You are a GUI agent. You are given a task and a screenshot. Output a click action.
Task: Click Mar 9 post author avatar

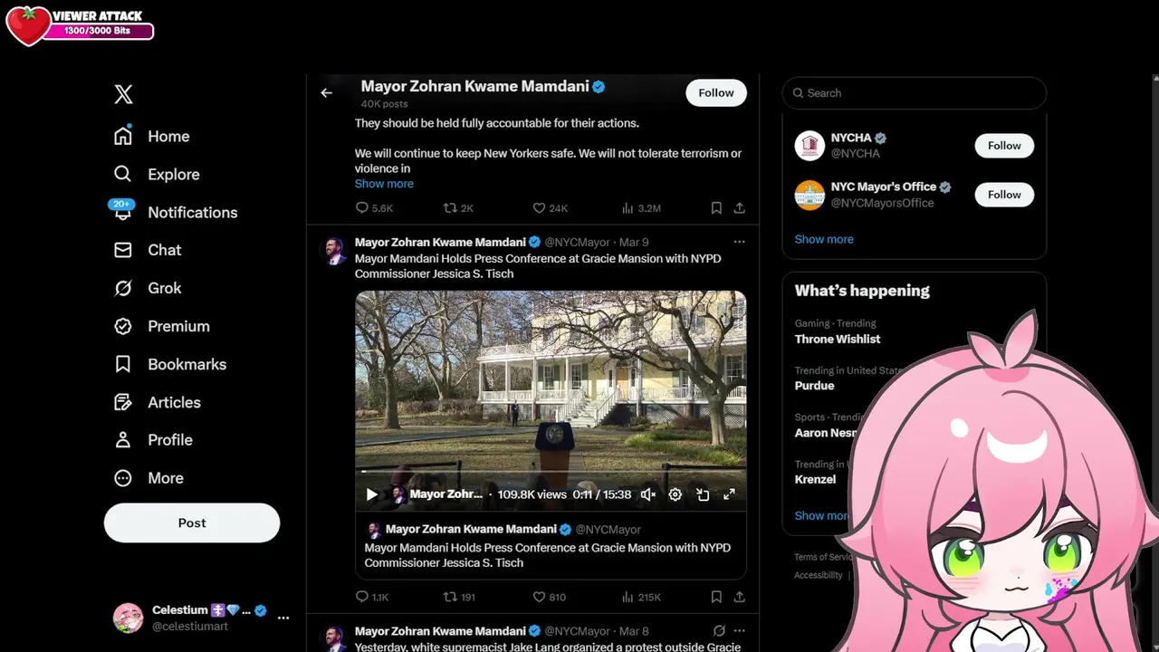pyautogui.click(x=334, y=250)
